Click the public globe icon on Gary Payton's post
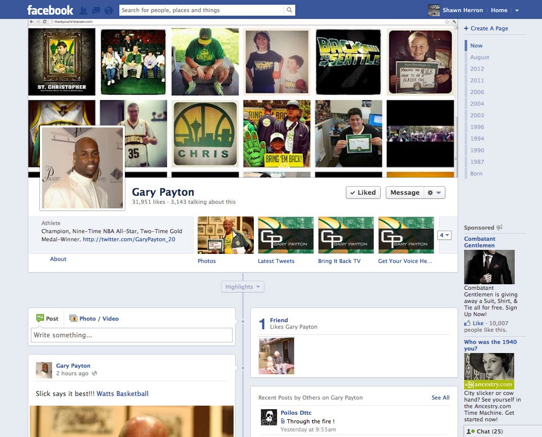 point(95,373)
